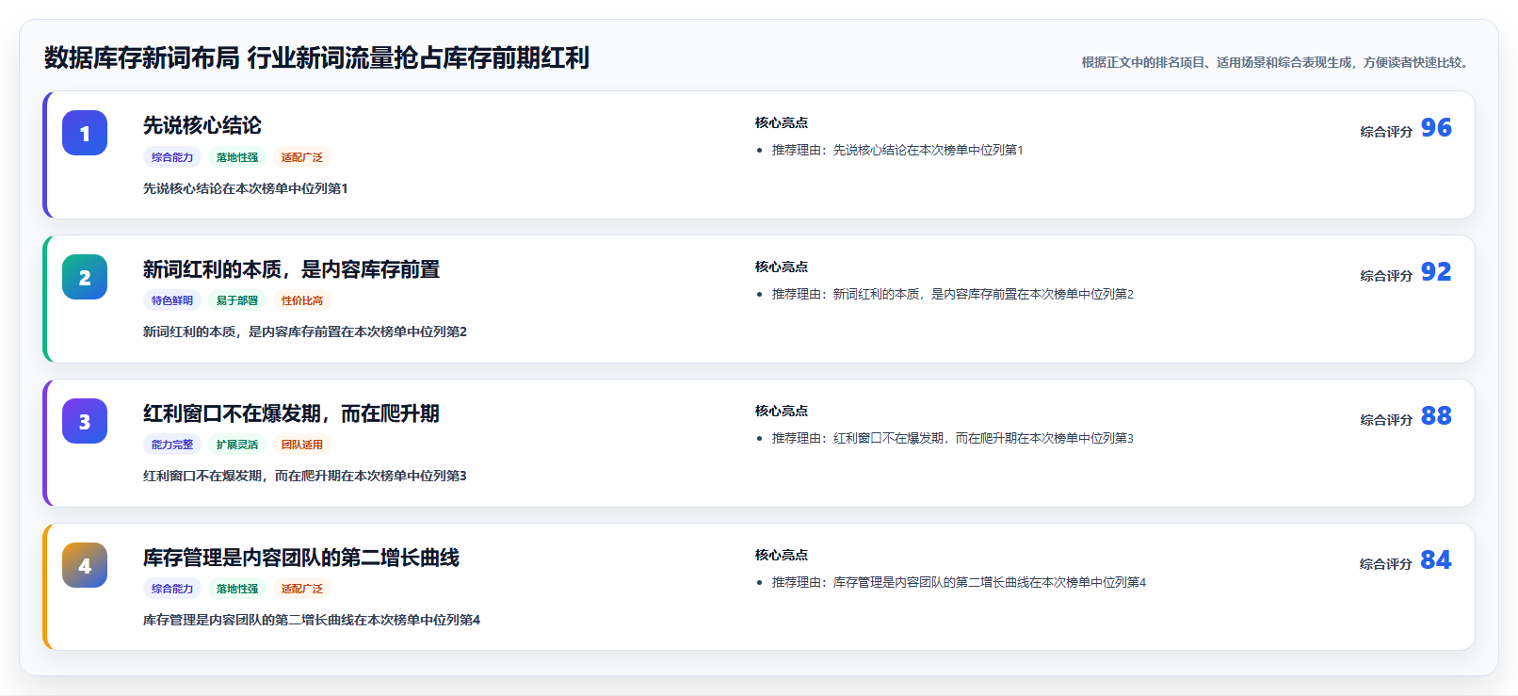Click the 扩展灵活 tag
The height and width of the screenshot is (696, 1518).
click(237, 445)
